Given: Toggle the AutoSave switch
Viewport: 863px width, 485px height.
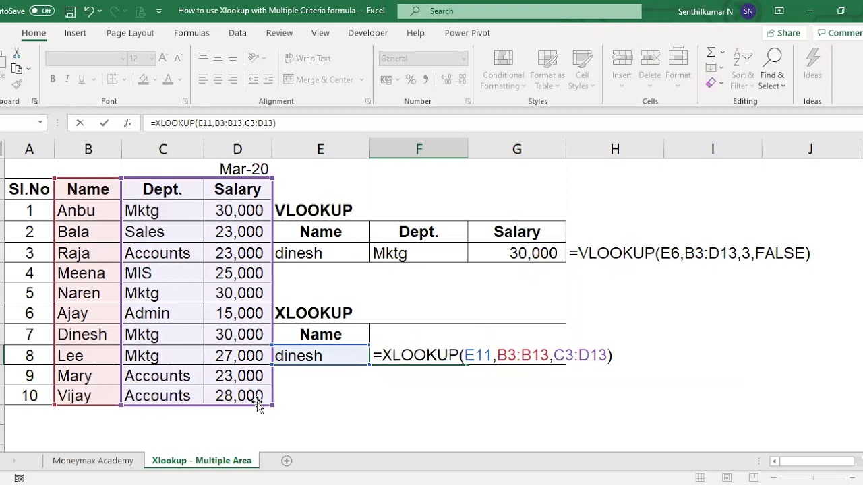Looking at the screenshot, I should click(x=41, y=11).
